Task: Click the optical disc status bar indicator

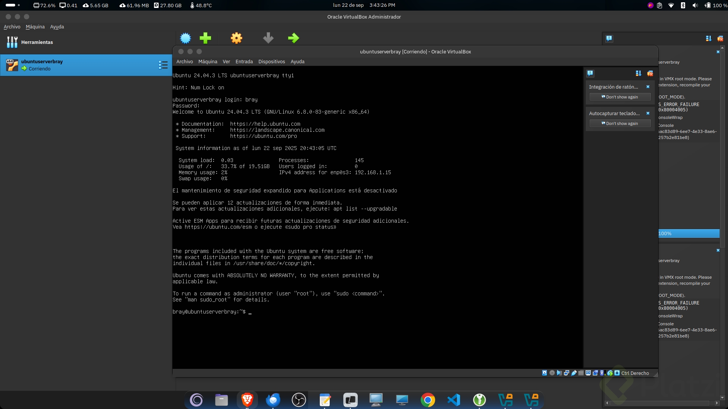Action: [552, 373]
